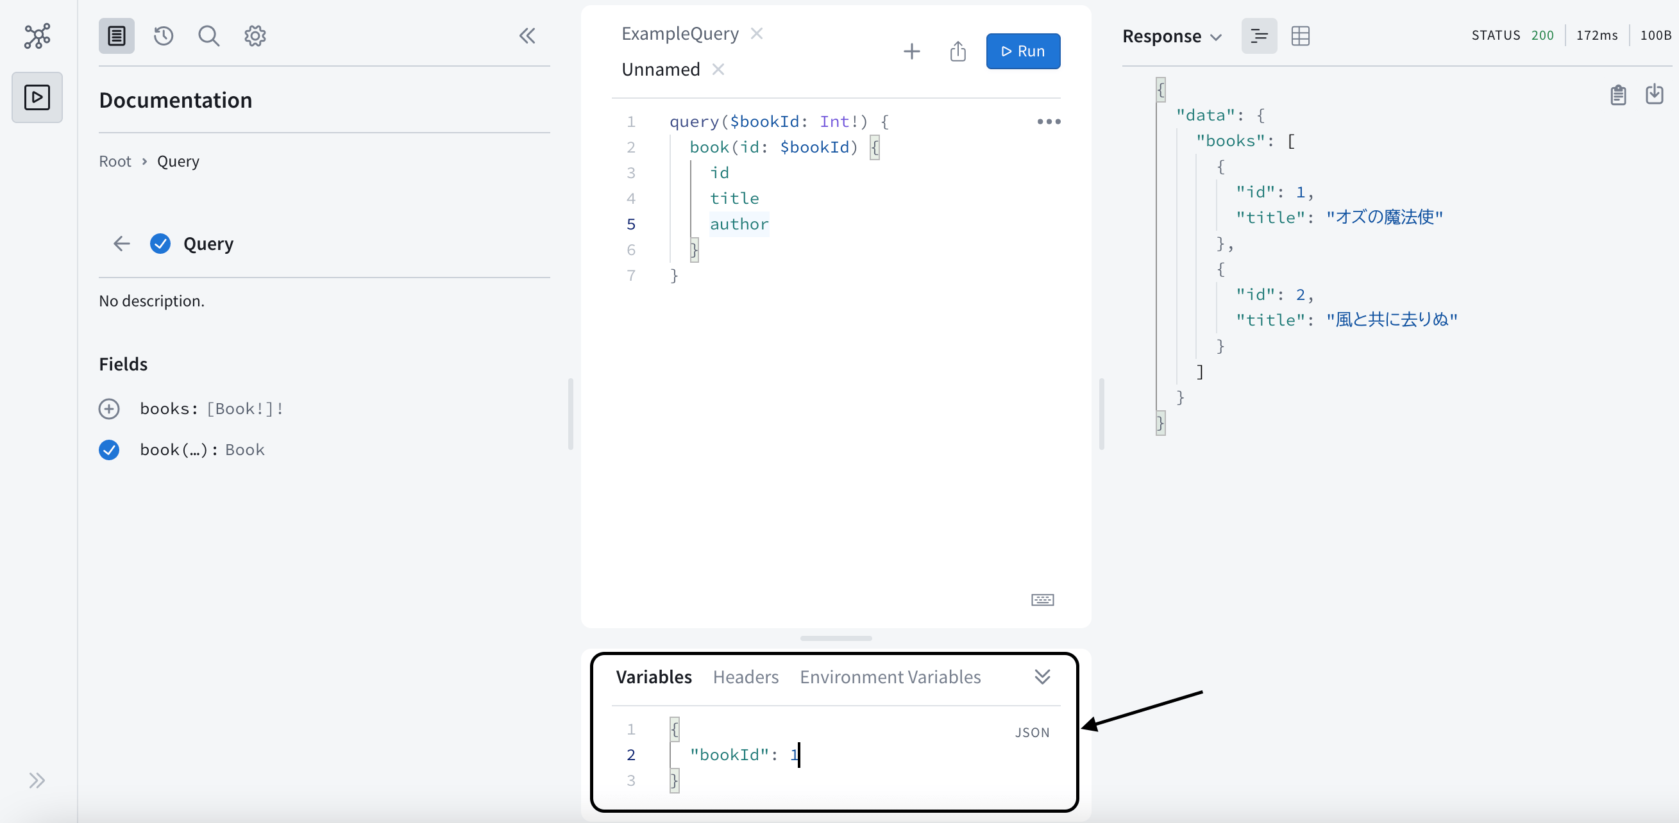Click the book(id: $bookId) line
The width and height of the screenshot is (1679, 823).
pyautogui.click(x=784, y=147)
